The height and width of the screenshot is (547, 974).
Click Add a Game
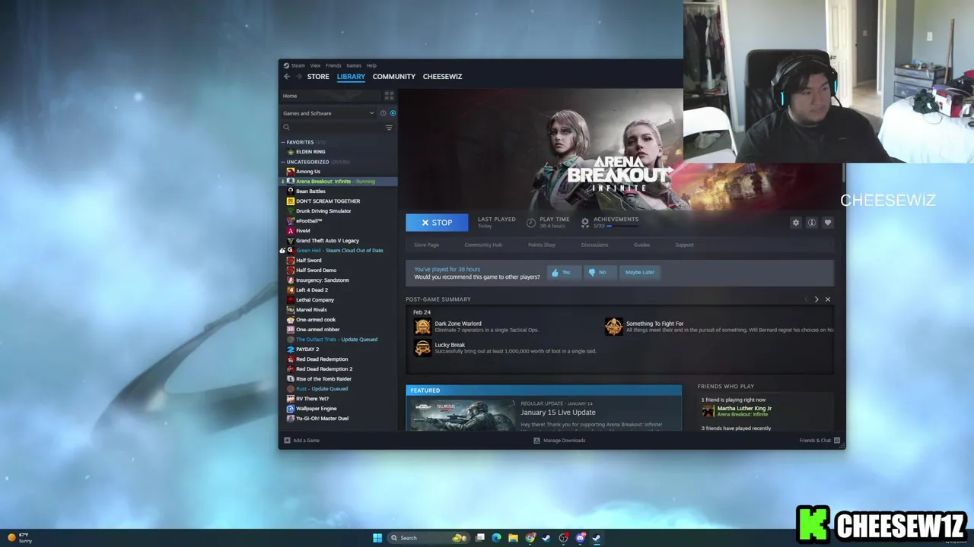click(x=301, y=441)
